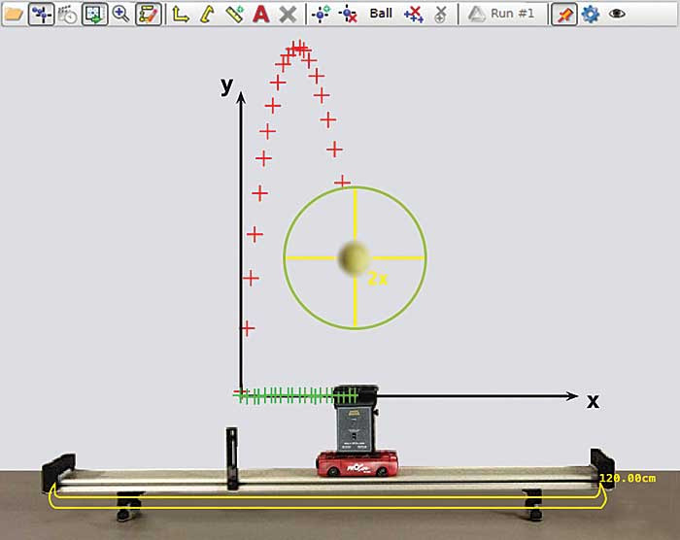The image size is (680, 540).
Task: Click the 120.00cm calibration length label
Action: (628, 478)
